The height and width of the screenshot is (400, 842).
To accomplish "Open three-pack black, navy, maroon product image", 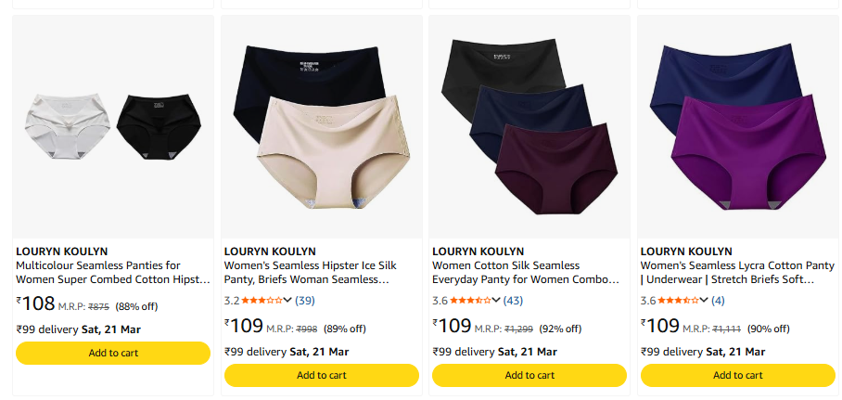I will click(529, 125).
